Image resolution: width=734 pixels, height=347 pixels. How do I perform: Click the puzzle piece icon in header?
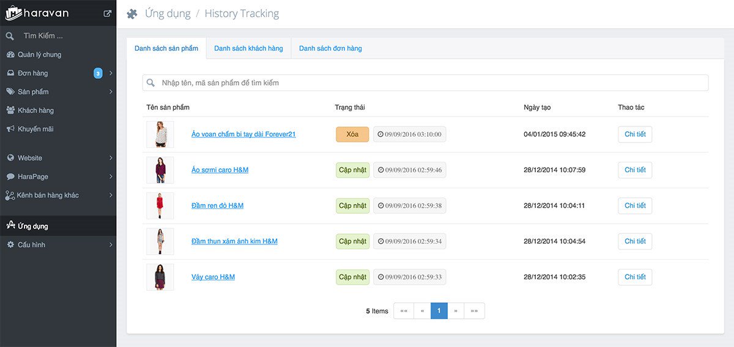[x=132, y=13]
